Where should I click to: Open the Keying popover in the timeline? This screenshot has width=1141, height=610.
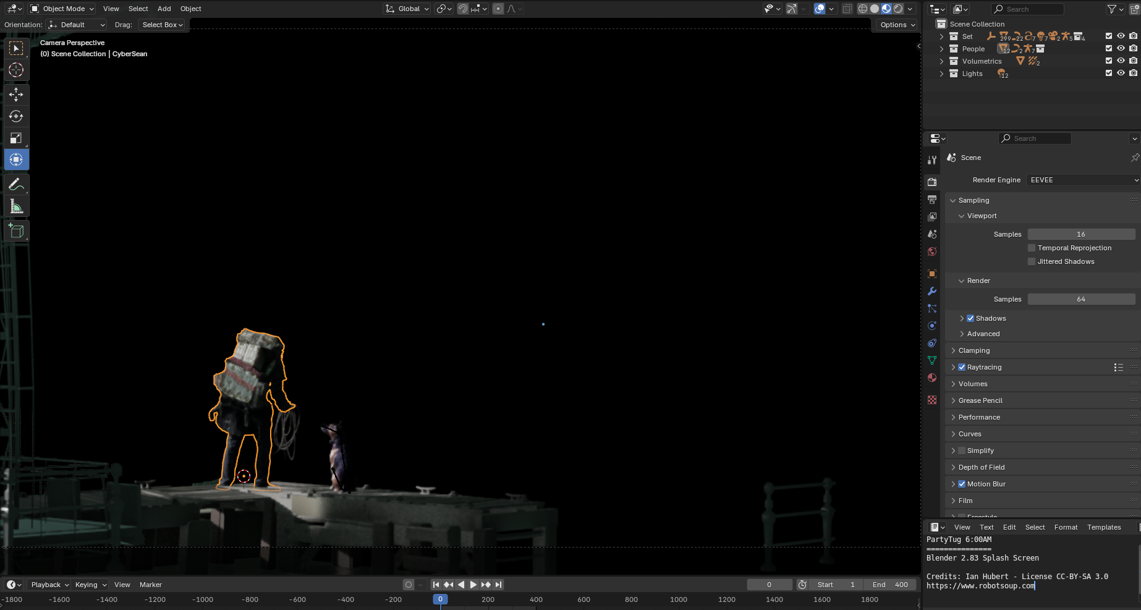(90, 585)
